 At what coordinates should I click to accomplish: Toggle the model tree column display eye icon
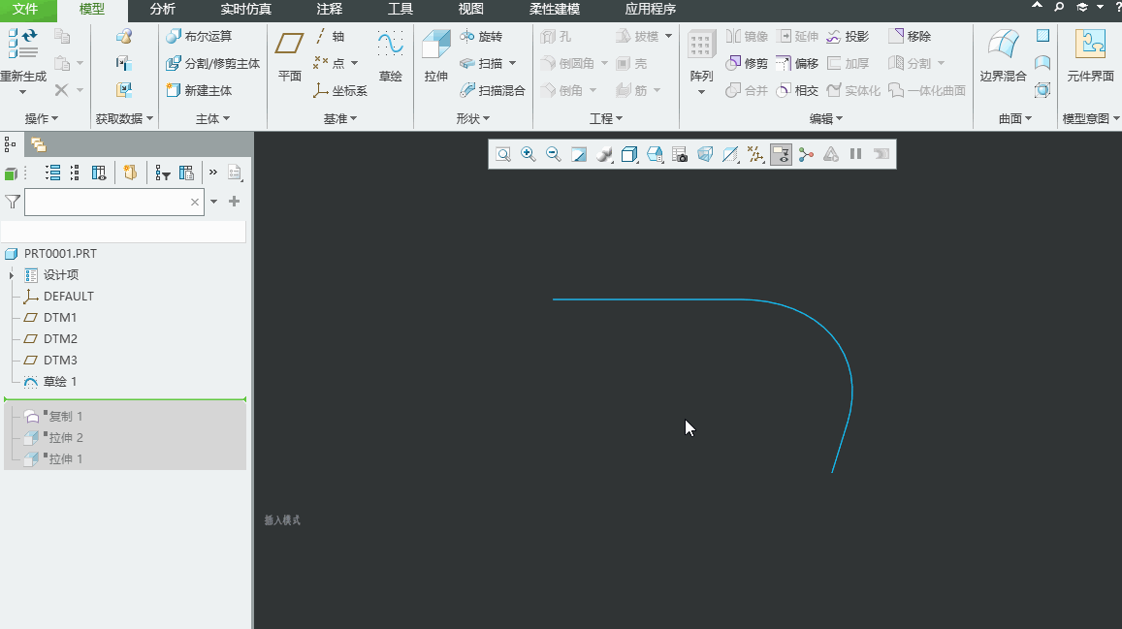99,173
